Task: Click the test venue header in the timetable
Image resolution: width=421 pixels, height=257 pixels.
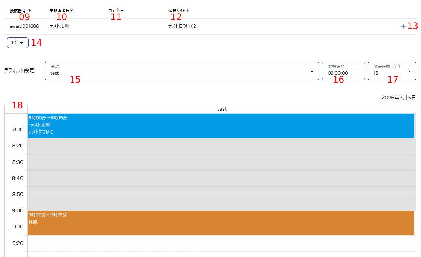Action: (x=222, y=109)
